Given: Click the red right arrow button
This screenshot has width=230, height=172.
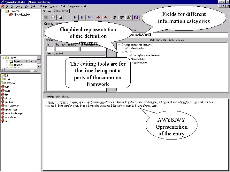Looking at the screenshot, I should [105, 17].
